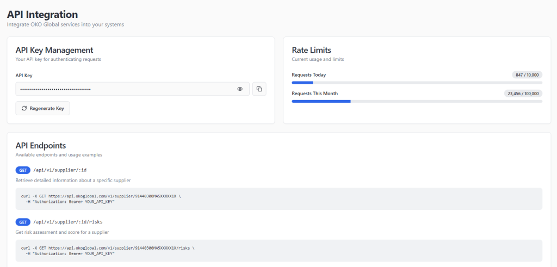This screenshot has height=267, width=557.
Task: Click the Requests This Month label
Action: (x=314, y=94)
